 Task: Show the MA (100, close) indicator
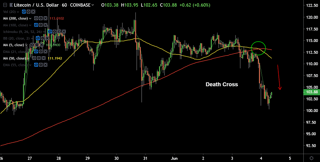(36, 25)
